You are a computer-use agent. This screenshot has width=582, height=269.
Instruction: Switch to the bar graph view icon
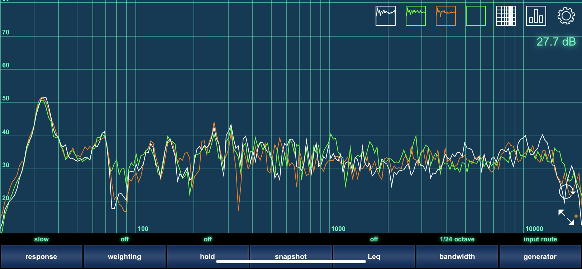tap(536, 16)
